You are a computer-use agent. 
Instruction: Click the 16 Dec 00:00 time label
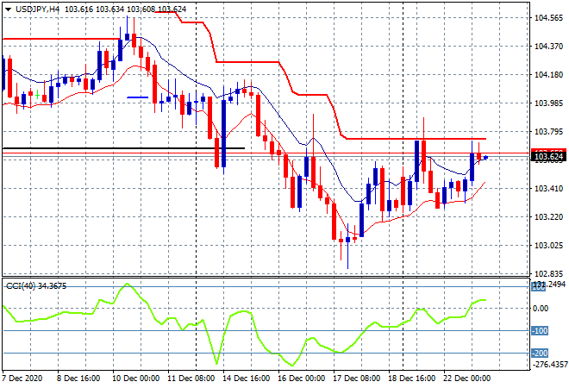click(301, 379)
